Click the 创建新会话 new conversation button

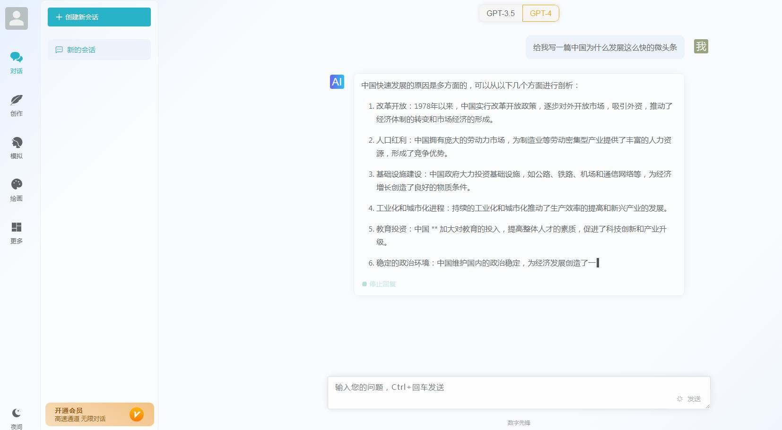pos(99,17)
